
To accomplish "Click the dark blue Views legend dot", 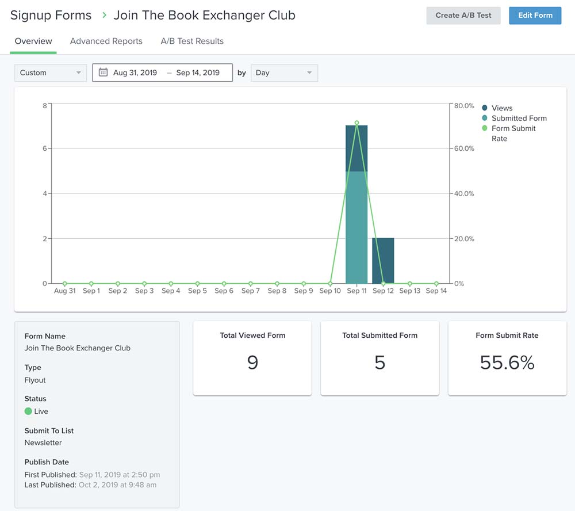I will 485,108.
